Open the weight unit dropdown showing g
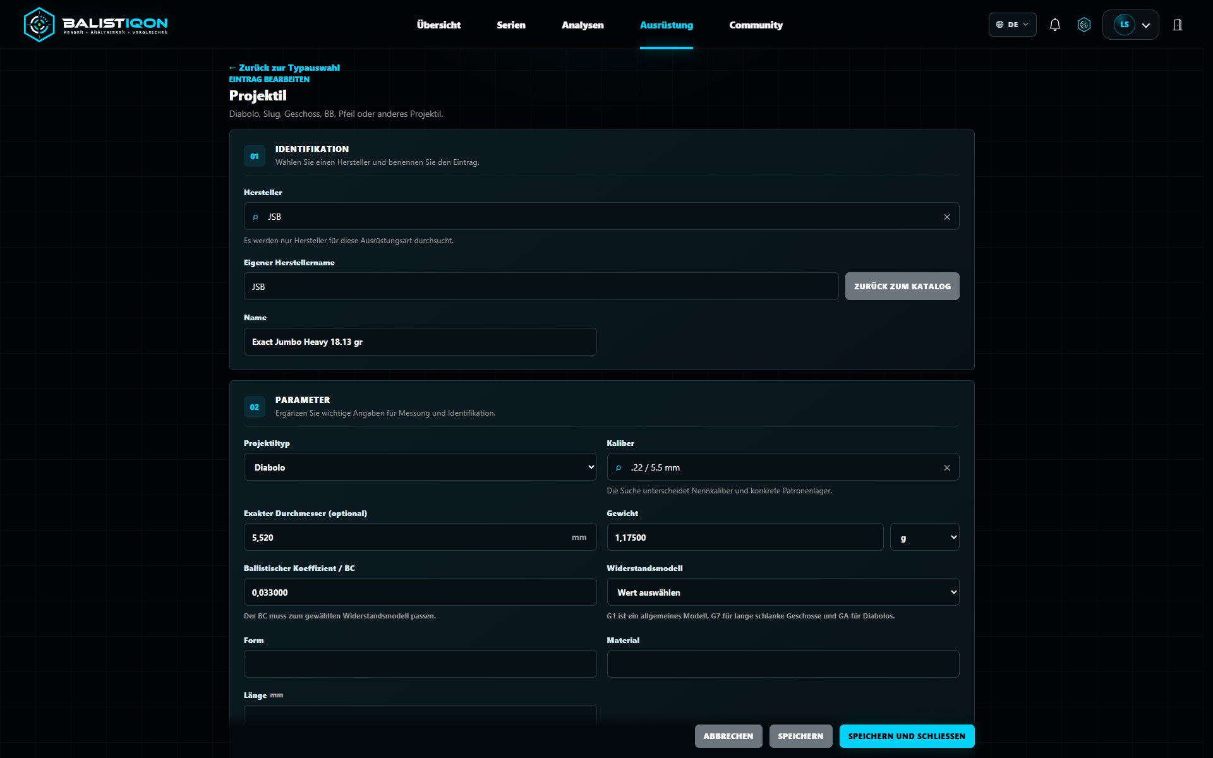The width and height of the screenshot is (1213, 758). click(924, 537)
